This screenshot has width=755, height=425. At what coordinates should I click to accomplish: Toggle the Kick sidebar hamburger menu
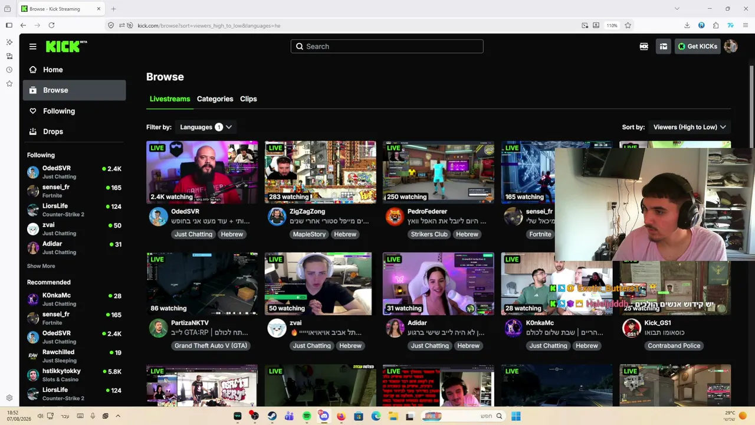(33, 47)
